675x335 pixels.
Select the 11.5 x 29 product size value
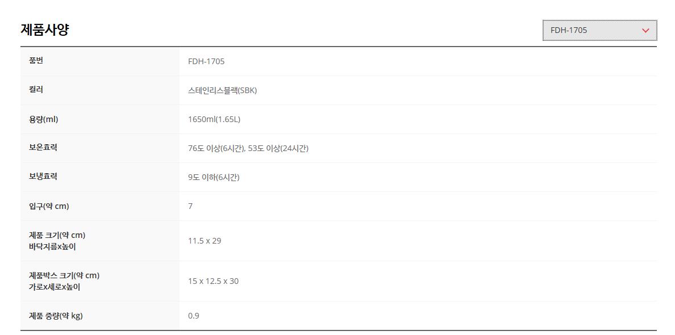click(x=205, y=241)
